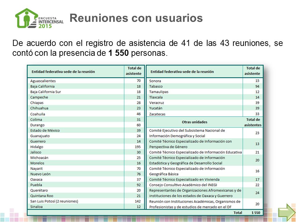Click the 'Tlaxcala' row label

156,97
